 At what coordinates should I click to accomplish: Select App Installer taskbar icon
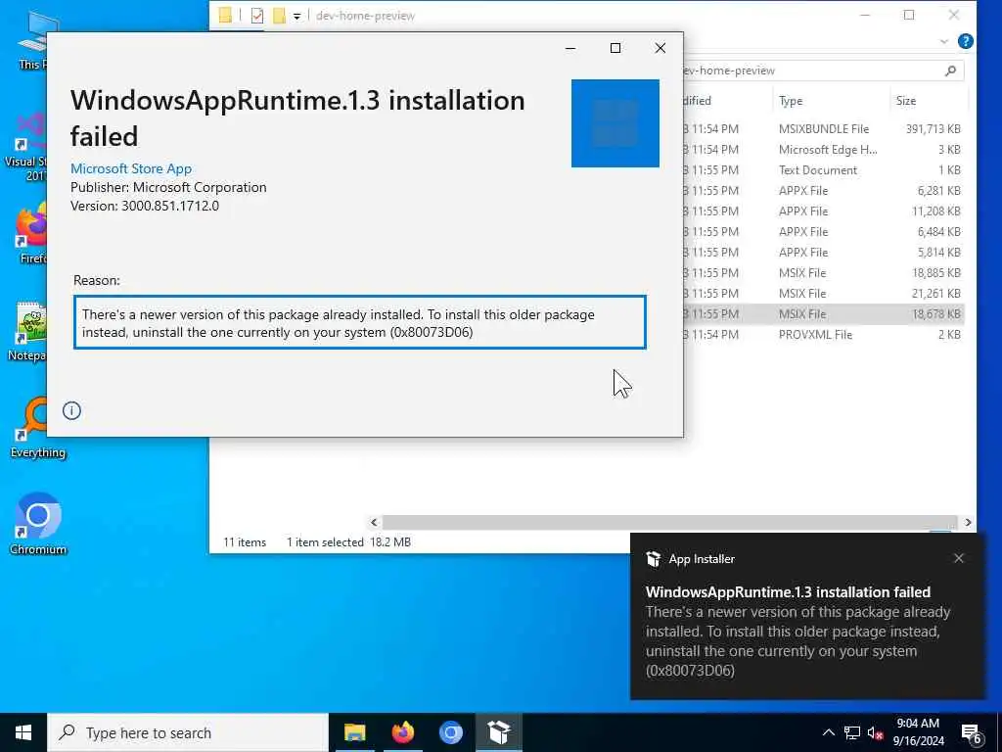pos(498,732)
